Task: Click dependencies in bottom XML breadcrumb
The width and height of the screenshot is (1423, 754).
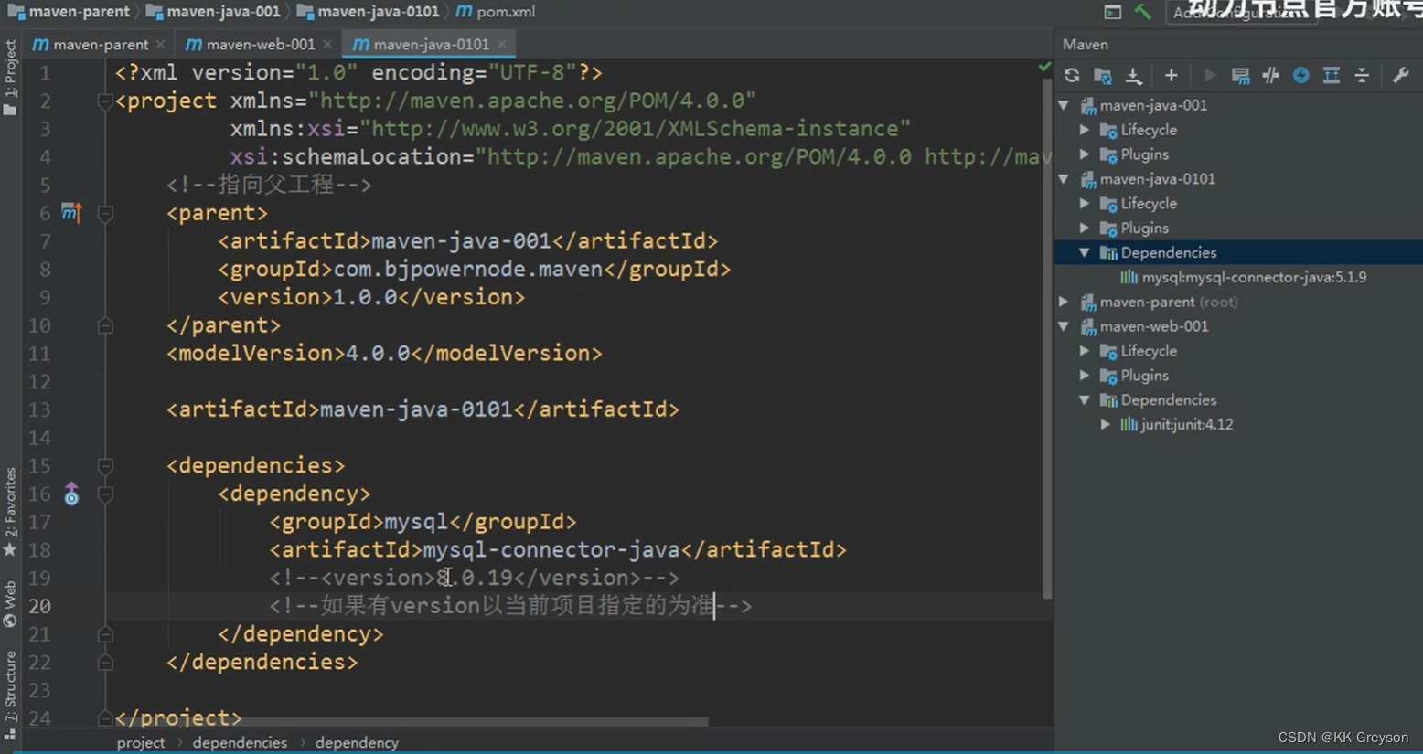Action: (240, 742)
